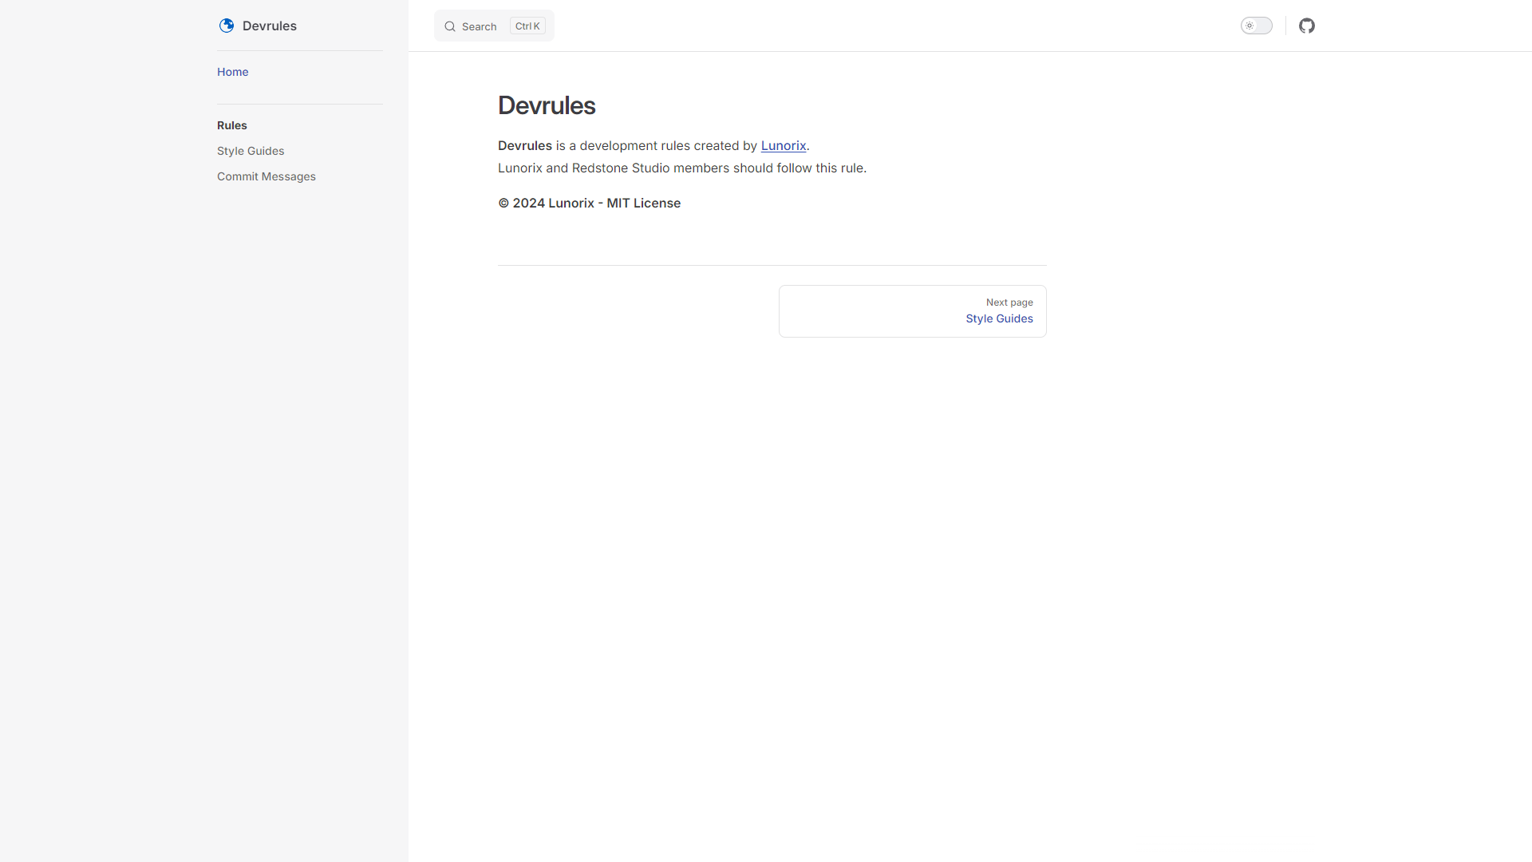Open the Search box
The height and width of the screenshot is (862, 1532).
[x=479, y=26]
